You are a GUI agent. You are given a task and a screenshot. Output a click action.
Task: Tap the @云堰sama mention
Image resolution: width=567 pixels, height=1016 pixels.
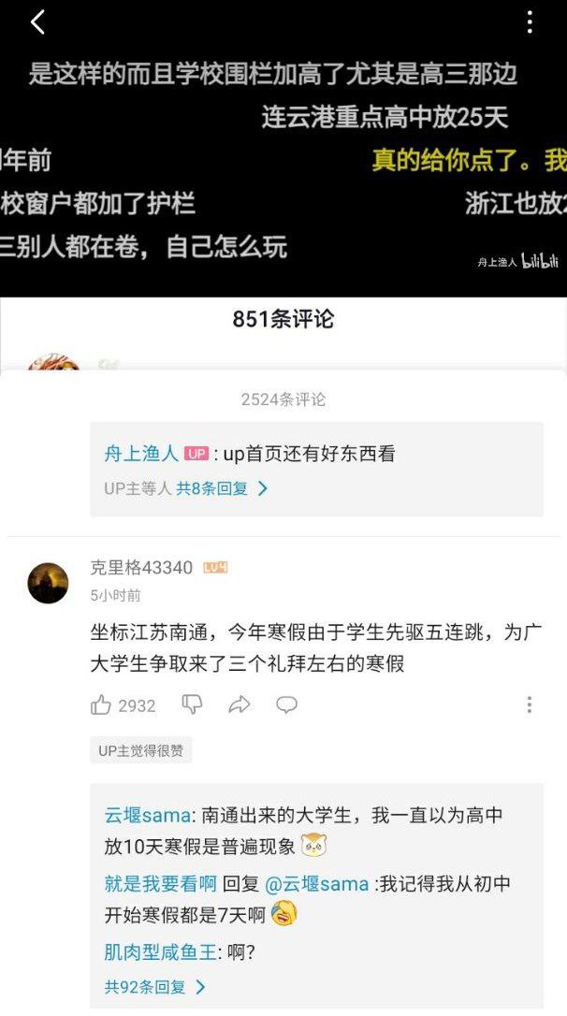click(317, 884)
